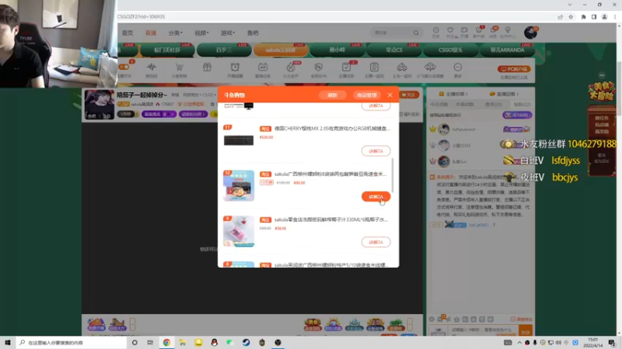Open the 钻粉(22) tab

tap(522, 104)
